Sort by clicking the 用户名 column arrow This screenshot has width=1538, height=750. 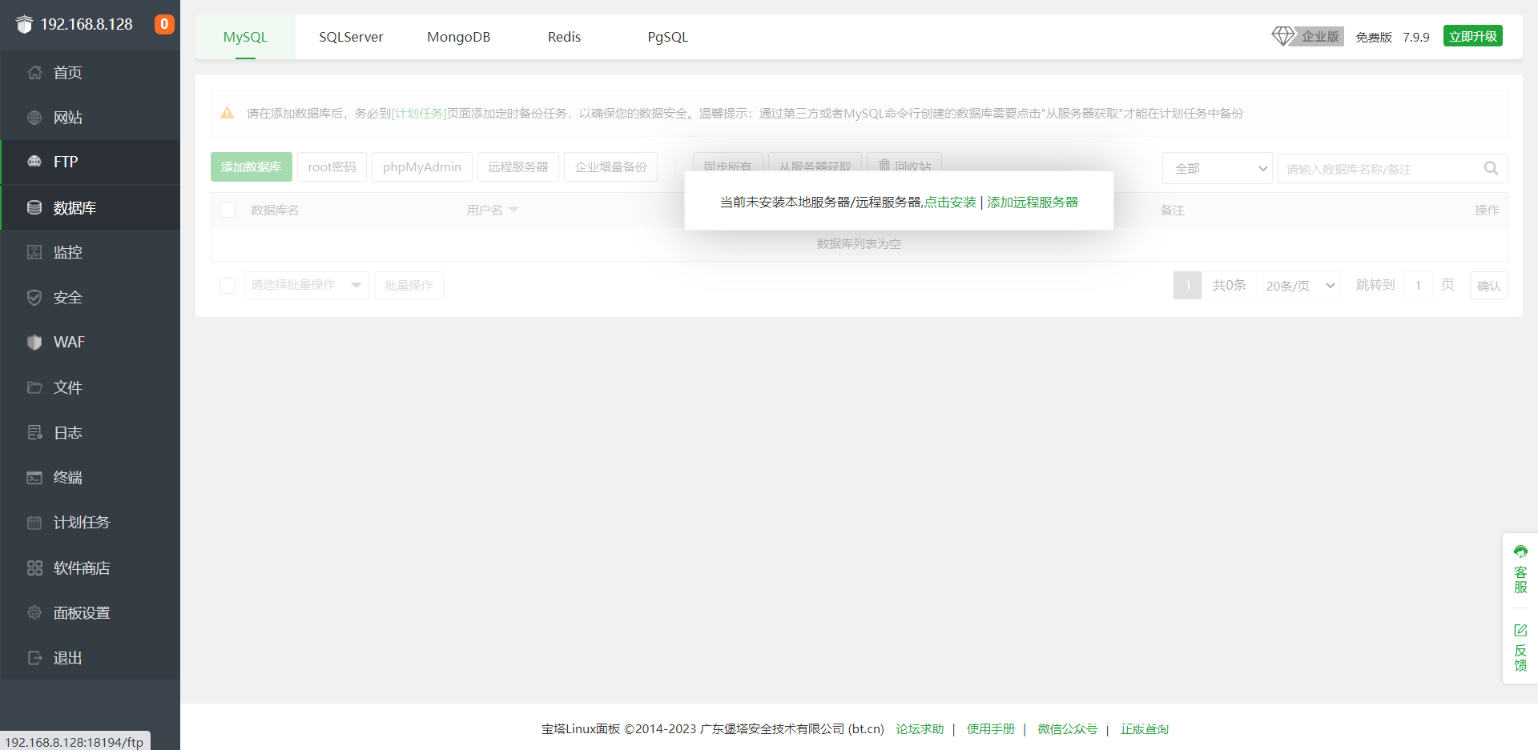coord(513,210)
